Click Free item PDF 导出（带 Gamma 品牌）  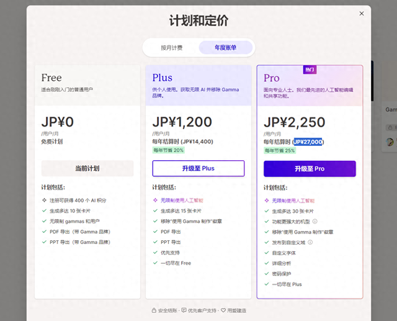80,232
